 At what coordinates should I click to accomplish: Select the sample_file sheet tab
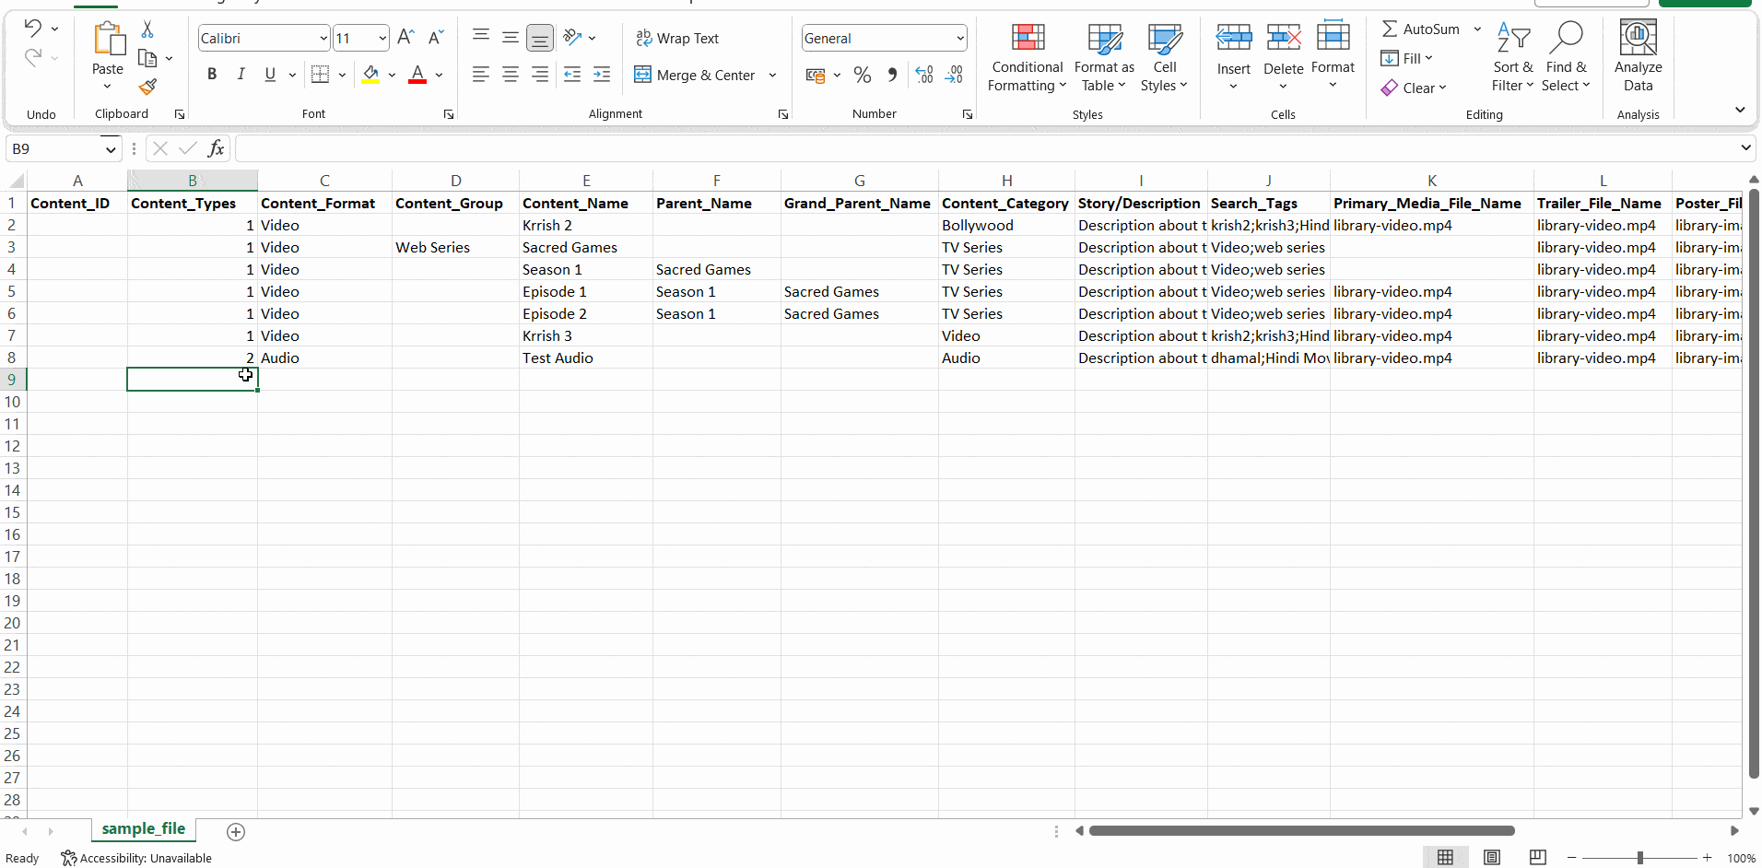click(x=144, y=829)
